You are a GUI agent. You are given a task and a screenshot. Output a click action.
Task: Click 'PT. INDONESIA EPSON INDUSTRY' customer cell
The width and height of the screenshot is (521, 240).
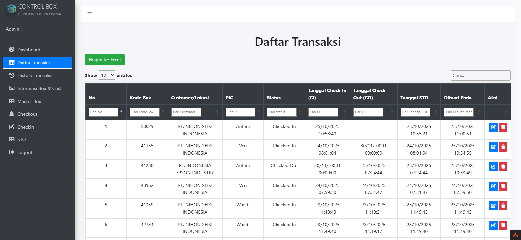pyautogui.click(x=195, y=169)
